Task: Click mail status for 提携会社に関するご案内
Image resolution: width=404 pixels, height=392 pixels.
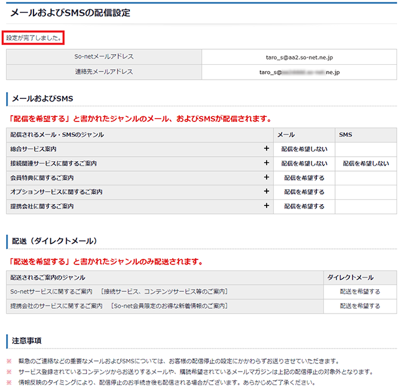Action: pos(304,207)
